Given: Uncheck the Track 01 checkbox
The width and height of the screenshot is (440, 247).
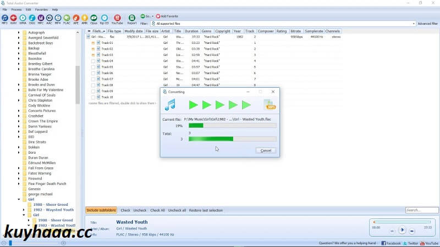Looking at the screenshot, I should click(93, 43).
